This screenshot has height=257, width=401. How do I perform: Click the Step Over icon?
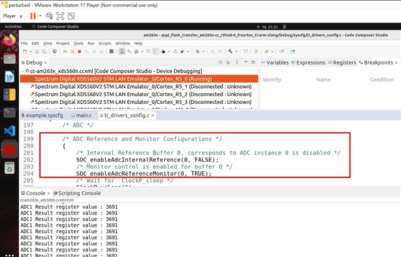[x=94, y=51]
